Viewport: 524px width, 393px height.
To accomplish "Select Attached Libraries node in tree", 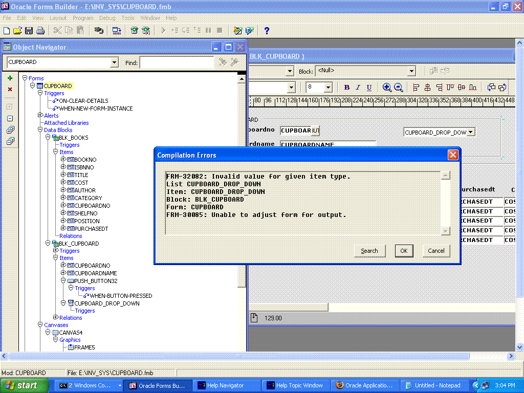I will pyautogui.click(x=66, y=123).
